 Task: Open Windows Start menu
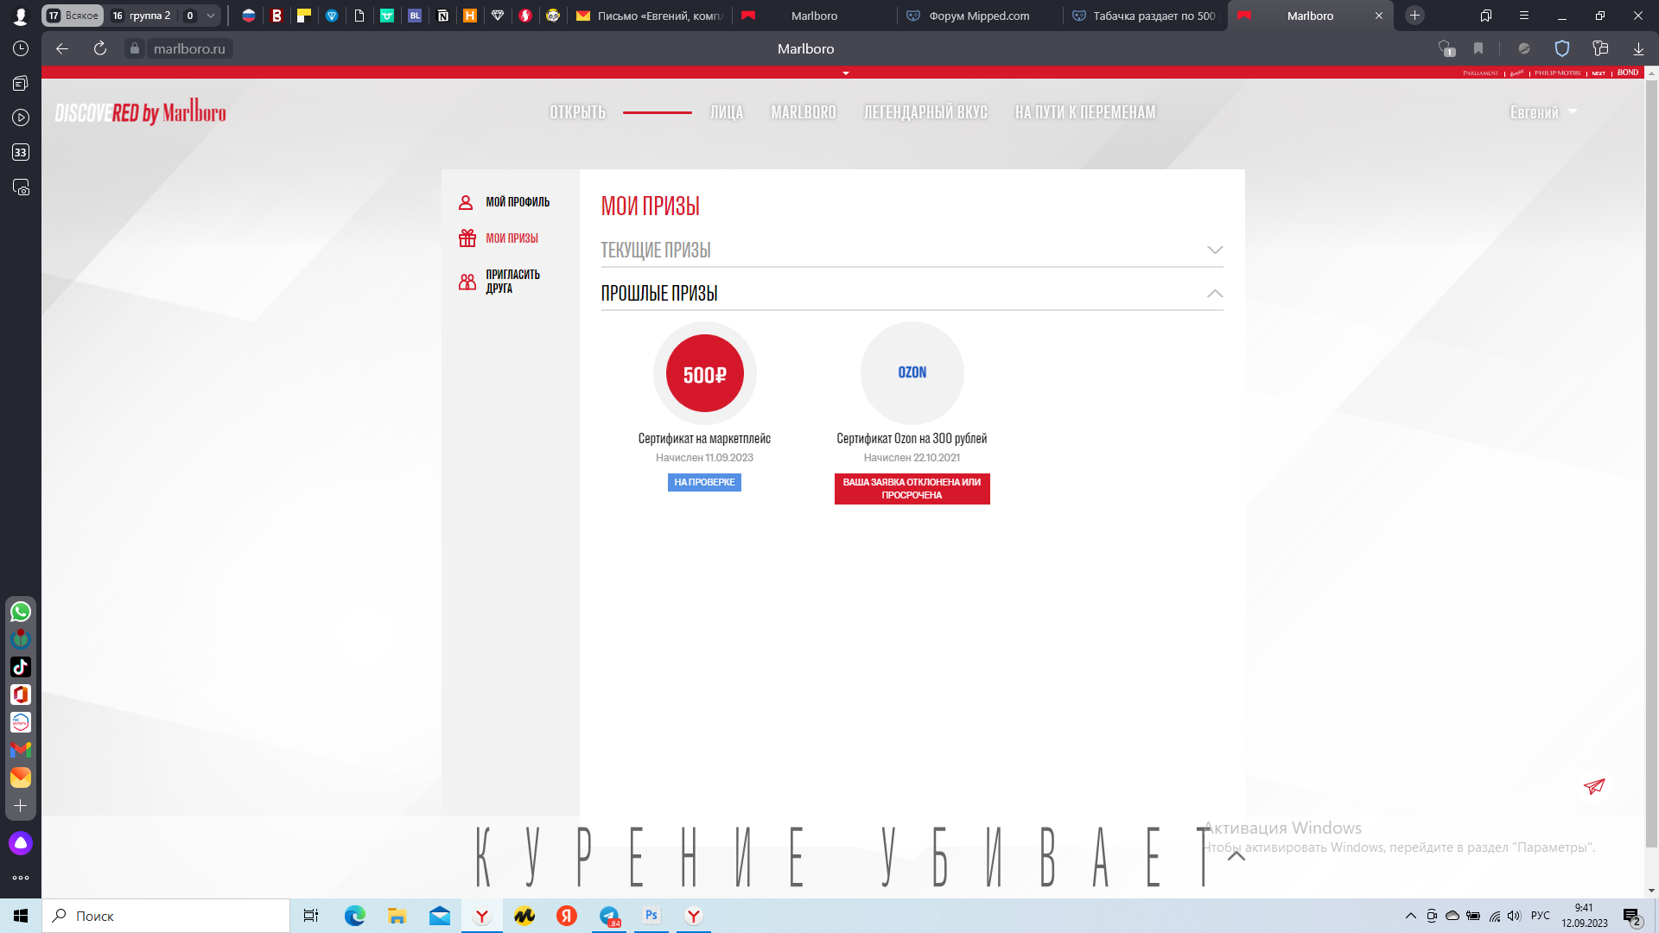[21, 916]
